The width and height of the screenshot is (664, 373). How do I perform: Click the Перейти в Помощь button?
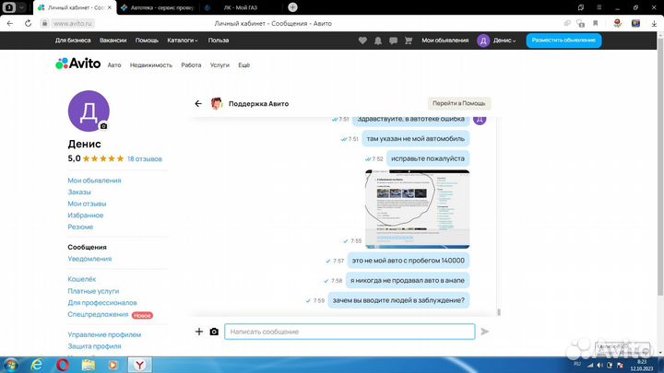459,103
